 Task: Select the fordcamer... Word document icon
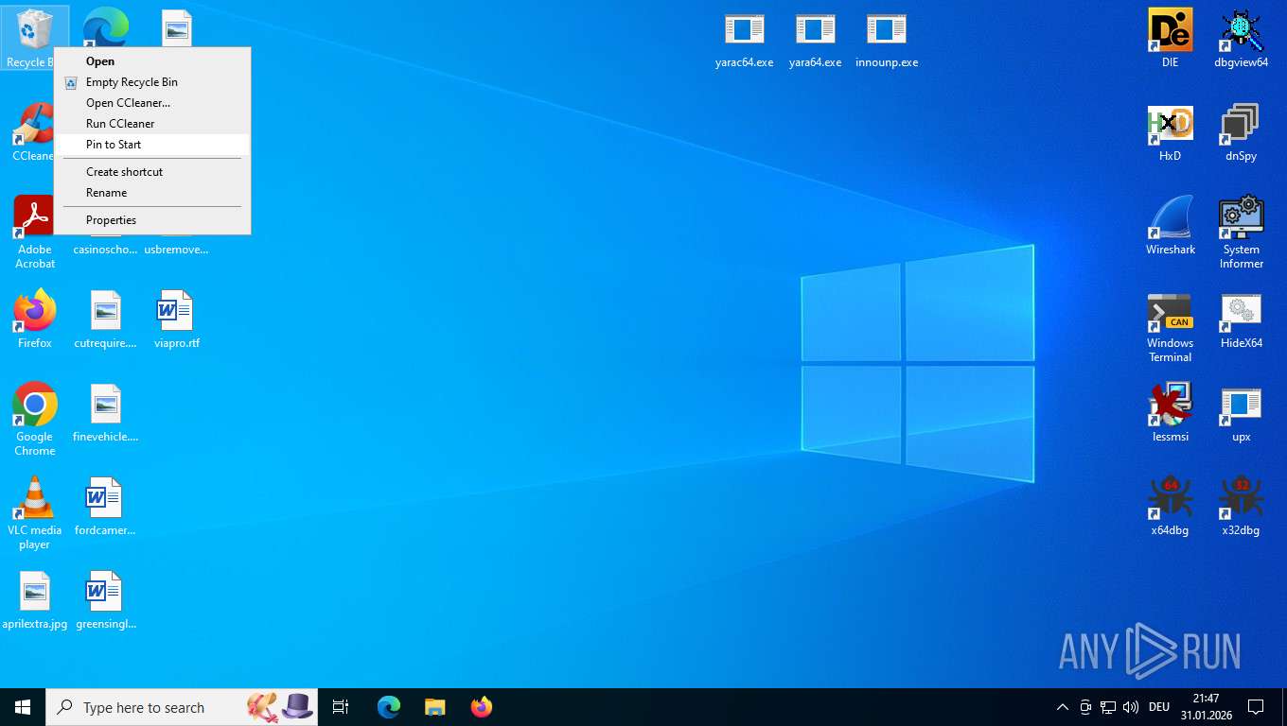tap(105, 508)
